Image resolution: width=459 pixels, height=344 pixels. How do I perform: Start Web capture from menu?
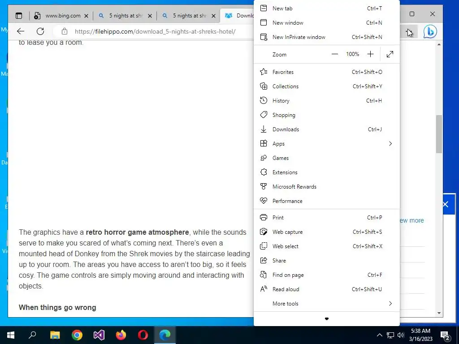[x=327, y=232]
